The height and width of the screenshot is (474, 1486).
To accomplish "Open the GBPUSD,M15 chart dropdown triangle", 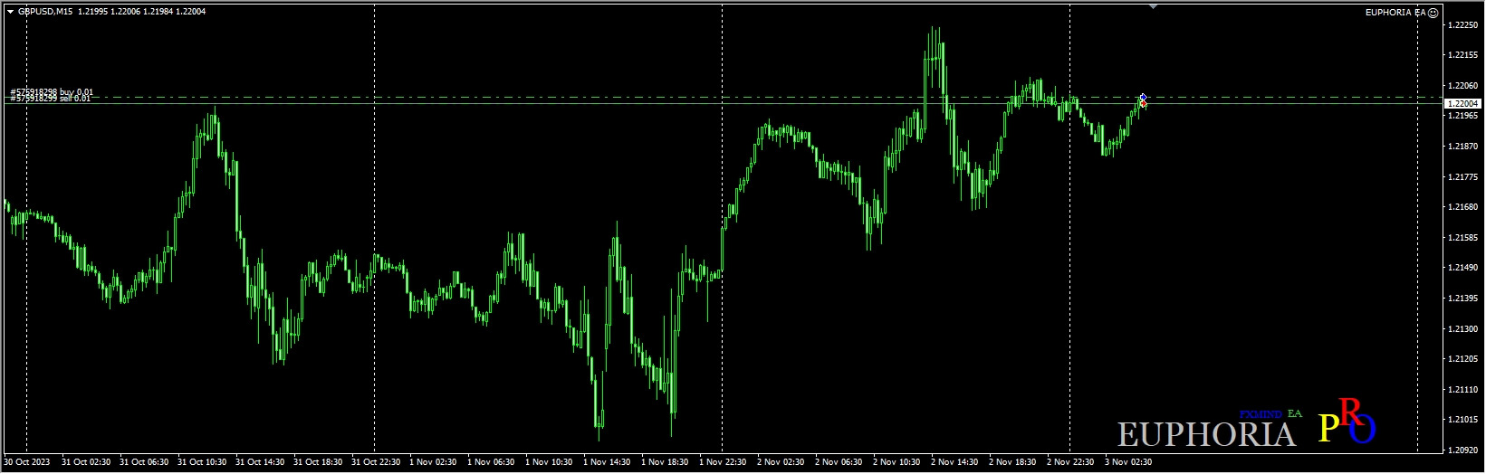I will [x=10, y=12].
